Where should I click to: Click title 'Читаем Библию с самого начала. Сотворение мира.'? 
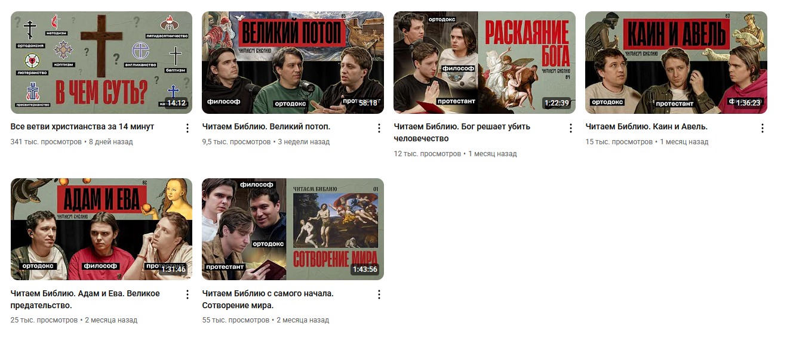268,299
